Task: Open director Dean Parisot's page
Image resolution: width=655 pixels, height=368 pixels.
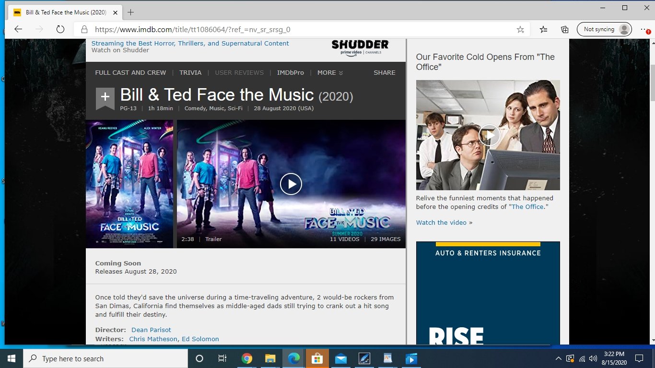Action: pyautogui.click(x=151, y=330)
